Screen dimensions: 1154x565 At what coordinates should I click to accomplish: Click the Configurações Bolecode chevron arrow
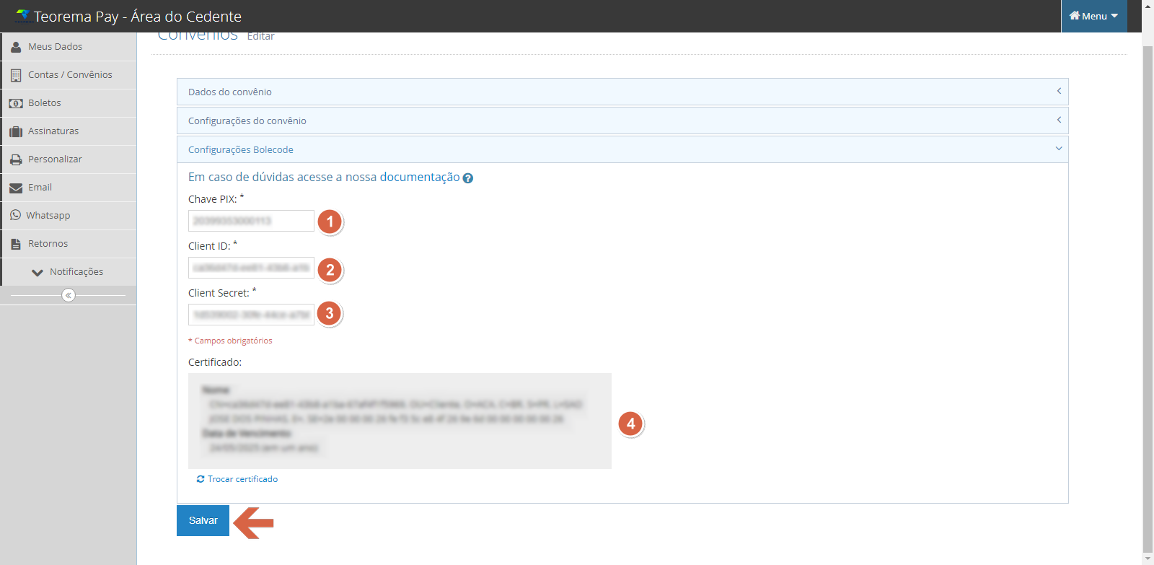coord(1059,149)
